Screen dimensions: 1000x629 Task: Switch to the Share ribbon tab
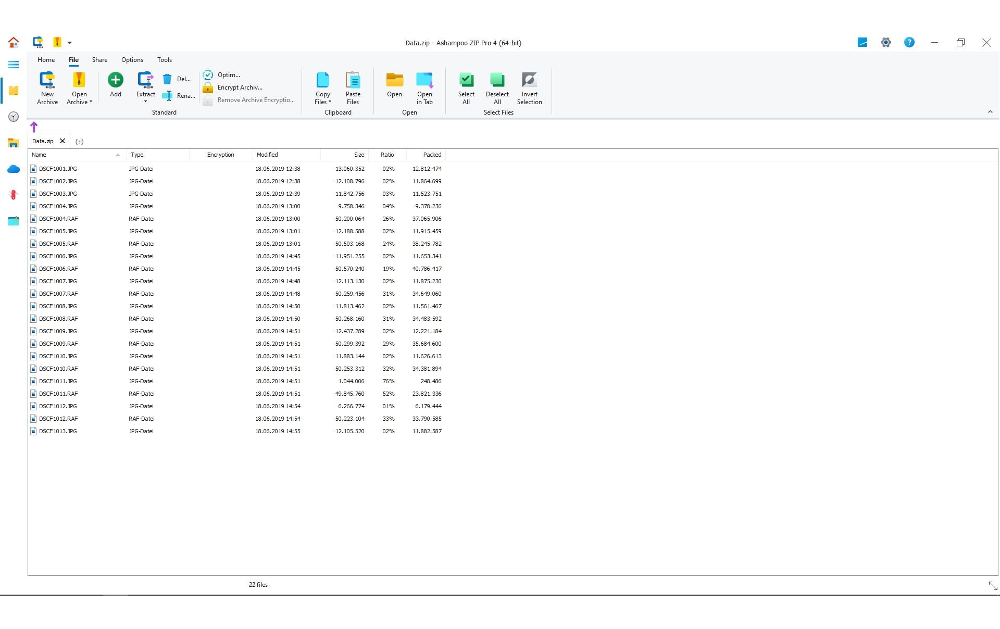pyautogui.click(x=99, y=60)
